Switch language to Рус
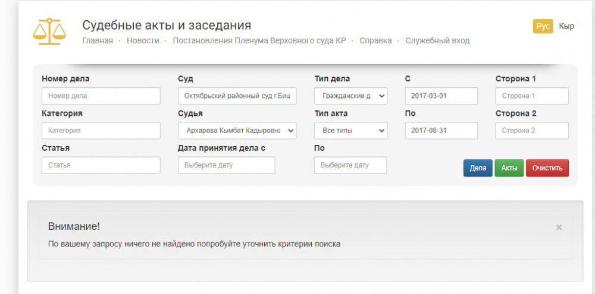 (x=543, y=26)
